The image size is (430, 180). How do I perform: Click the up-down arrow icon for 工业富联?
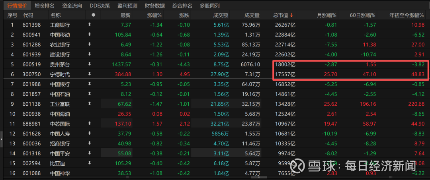[90, 104]
